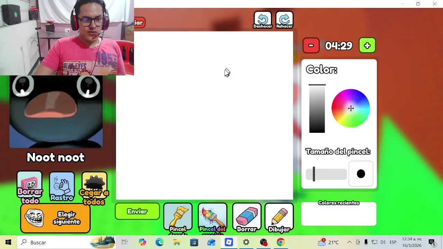
Task: Click the brush size slider handle
Action: (314, 174)
